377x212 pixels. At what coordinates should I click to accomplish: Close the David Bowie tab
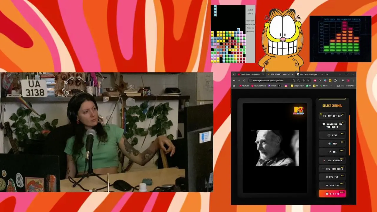click(x=263, y=74)
